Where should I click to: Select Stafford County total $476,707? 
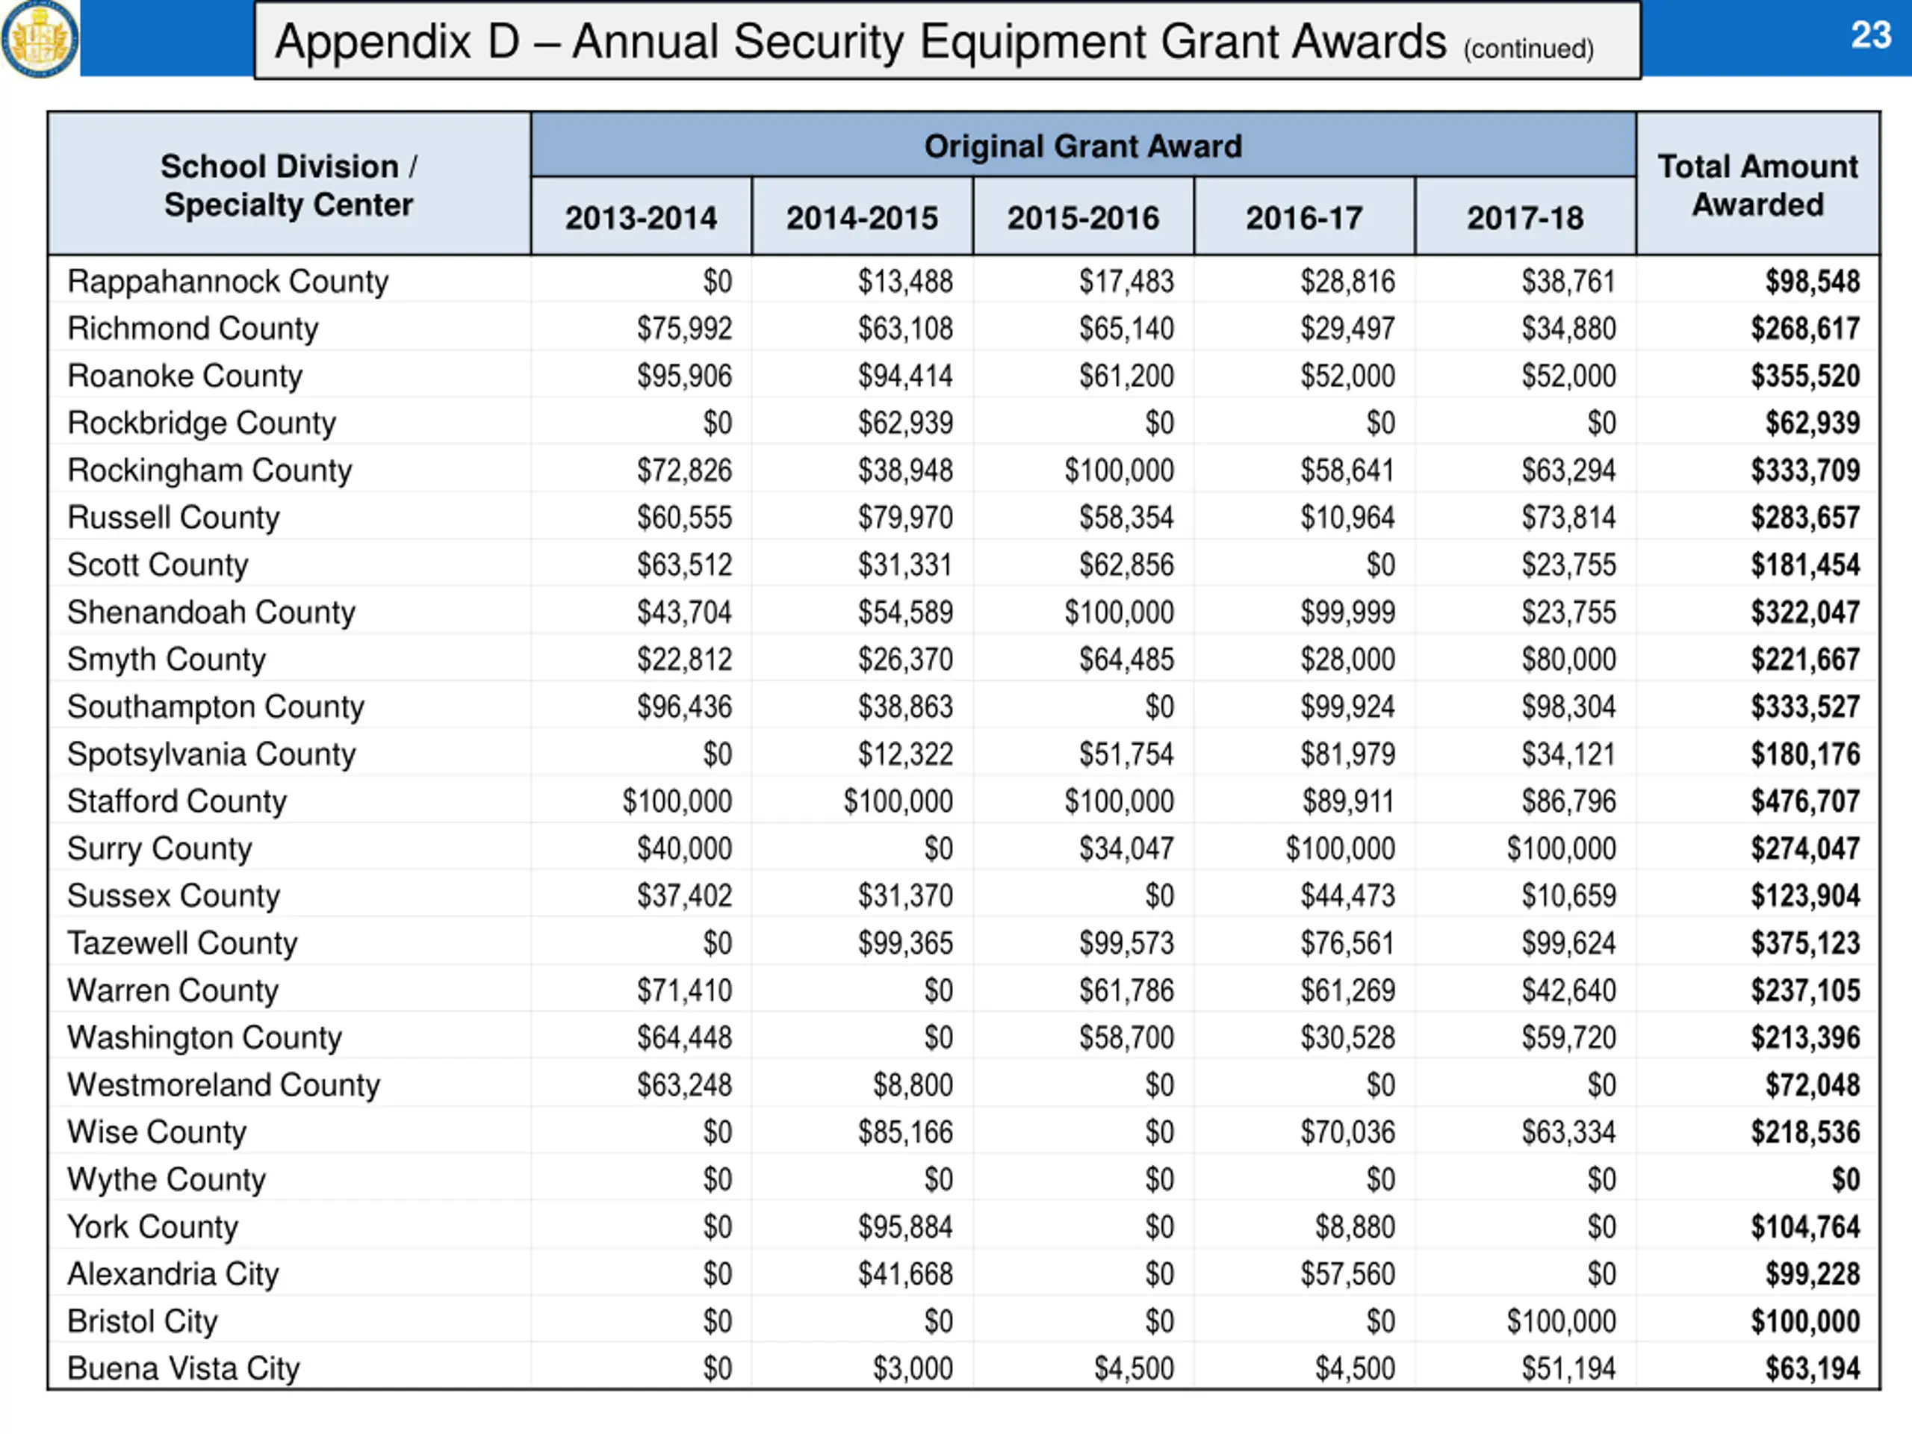point(1804,801)
